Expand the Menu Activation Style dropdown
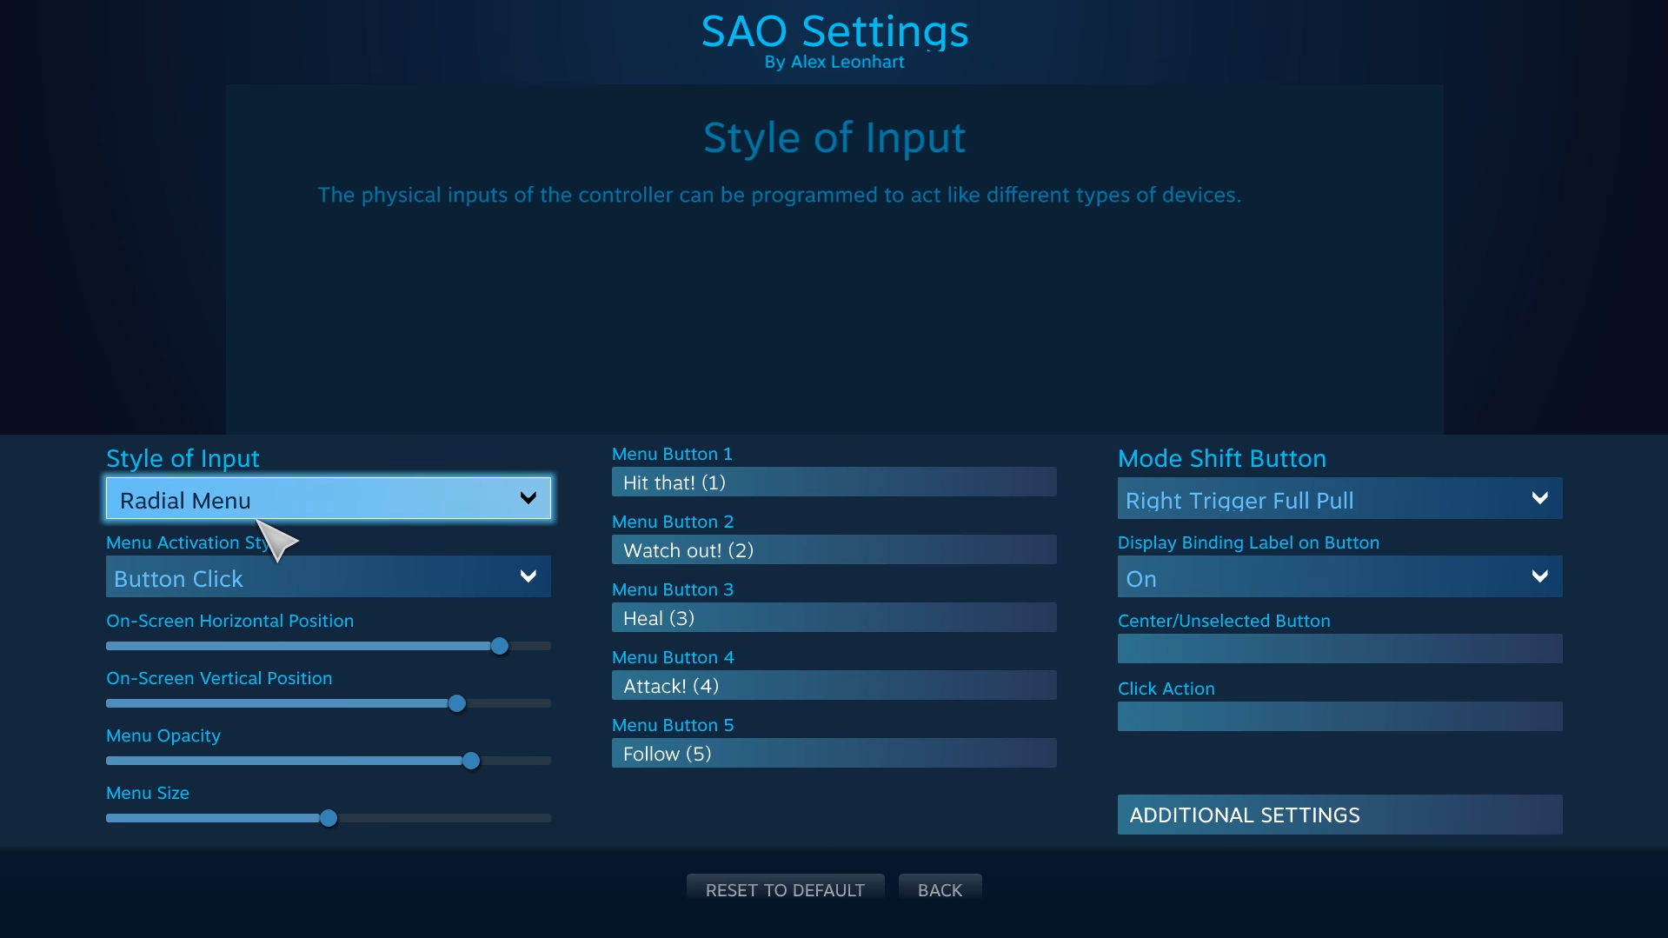Image resolution: width=1668 pixels, height=938 pixels. [x=328, y=577]
